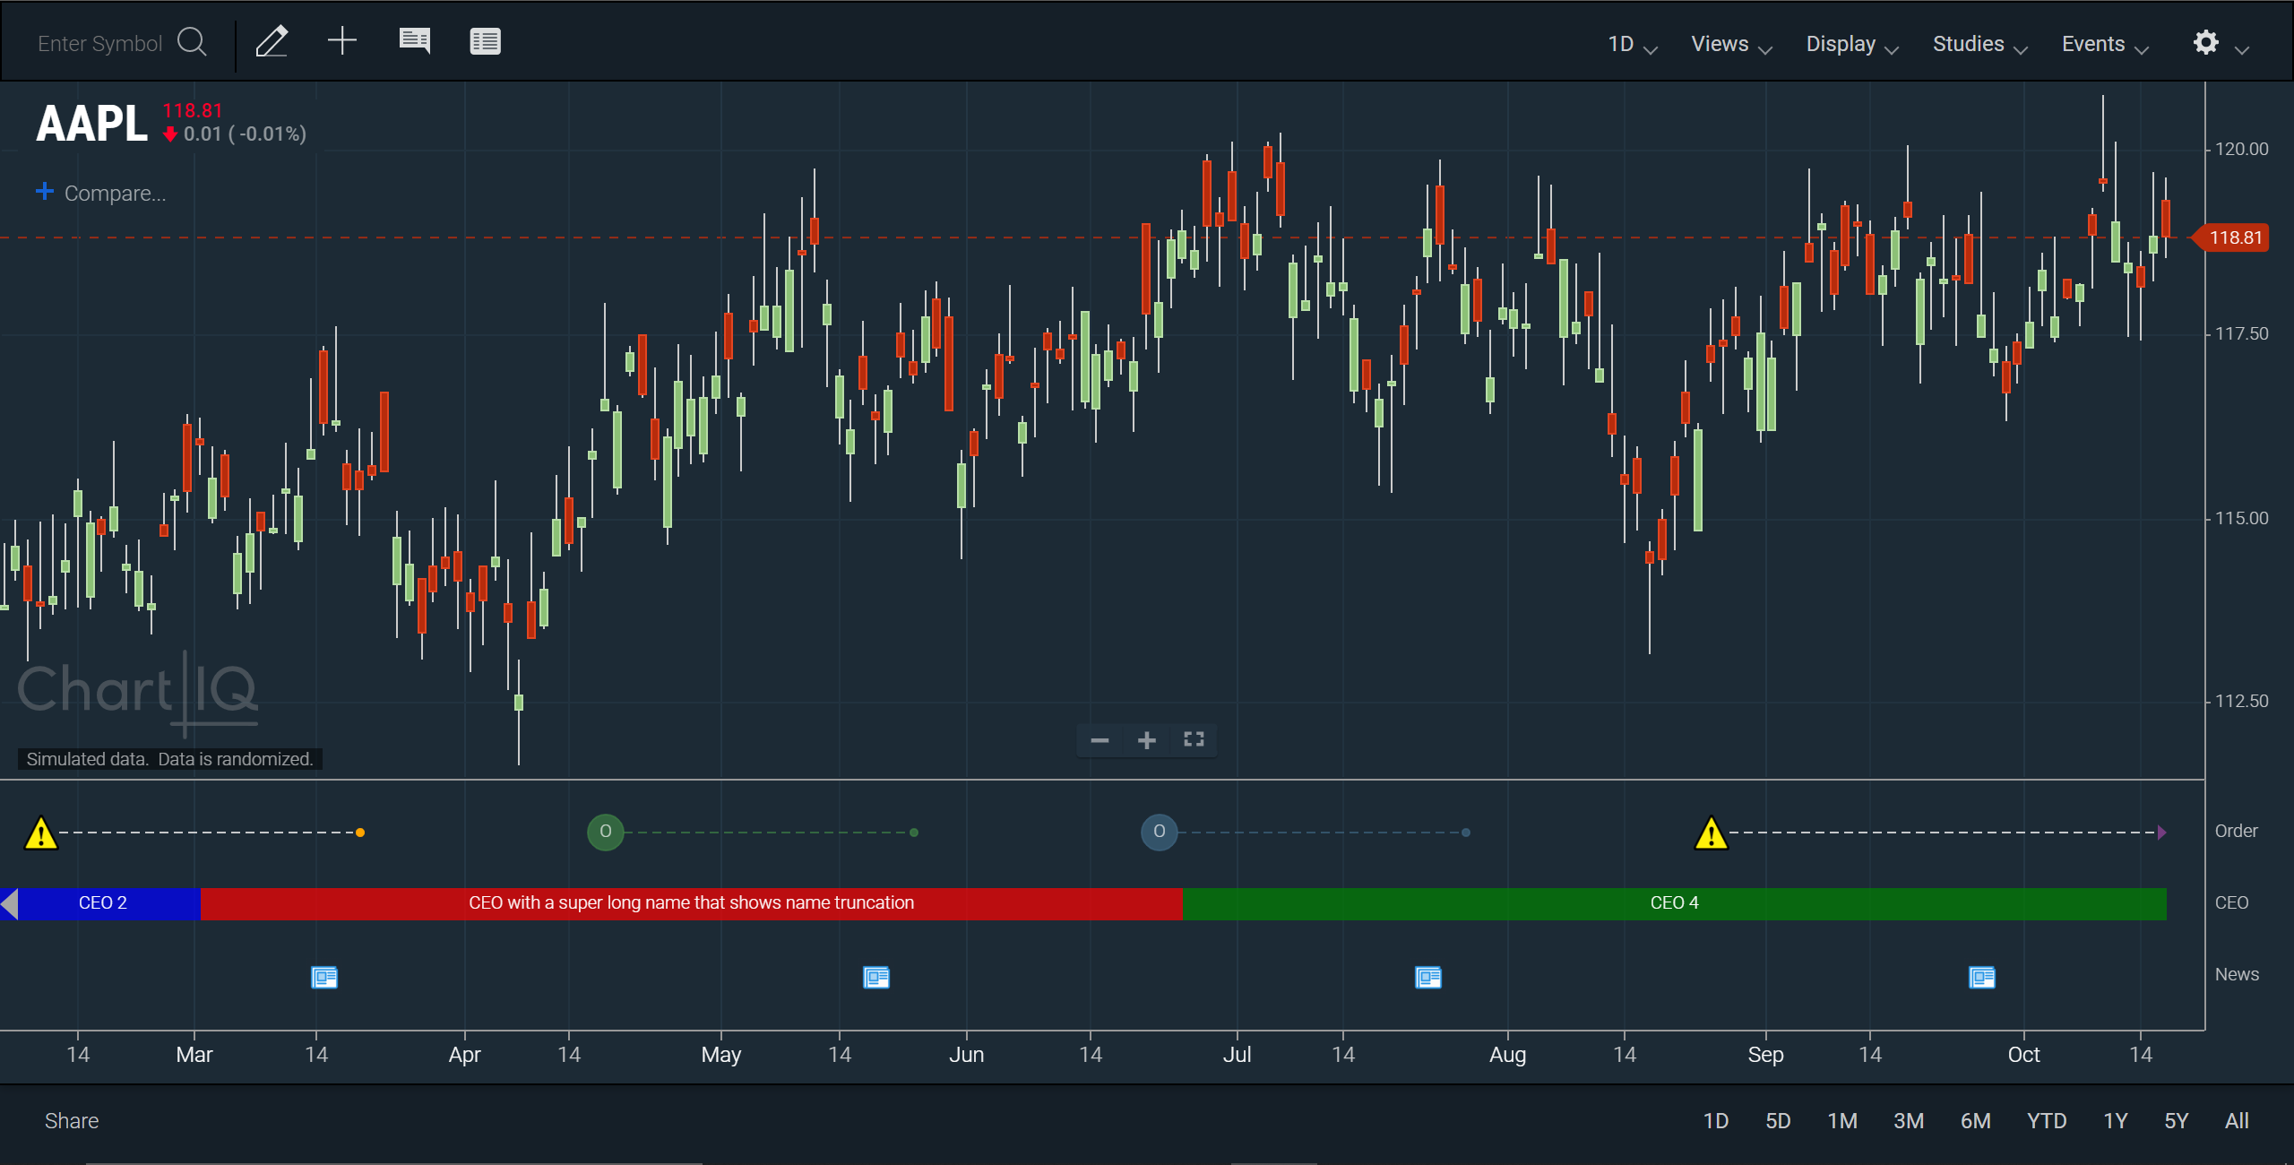Image resolution: width=2294 pixels, height=1165 pixels.
Task: Select the 1D range in footer
Action: coord(1715,1120)
